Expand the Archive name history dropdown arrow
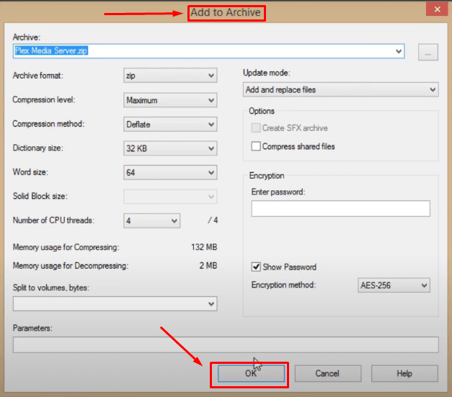Viewport: 452px width, 397px height. point(399,51)
